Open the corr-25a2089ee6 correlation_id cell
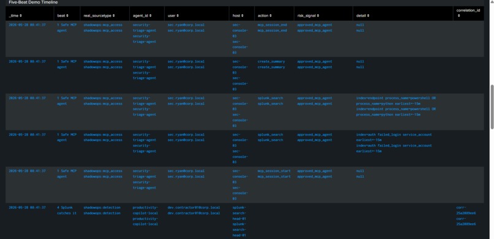The image size is (494, 239). tap(466, 216)
